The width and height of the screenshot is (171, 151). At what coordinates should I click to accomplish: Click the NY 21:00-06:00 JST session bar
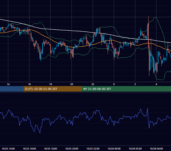(126, 89)
